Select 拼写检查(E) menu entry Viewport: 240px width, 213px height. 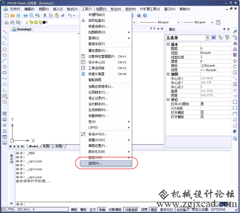point(106,20)
